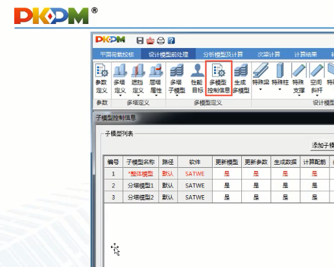Click the 编号 column header
334x267 pixels.
113,162
